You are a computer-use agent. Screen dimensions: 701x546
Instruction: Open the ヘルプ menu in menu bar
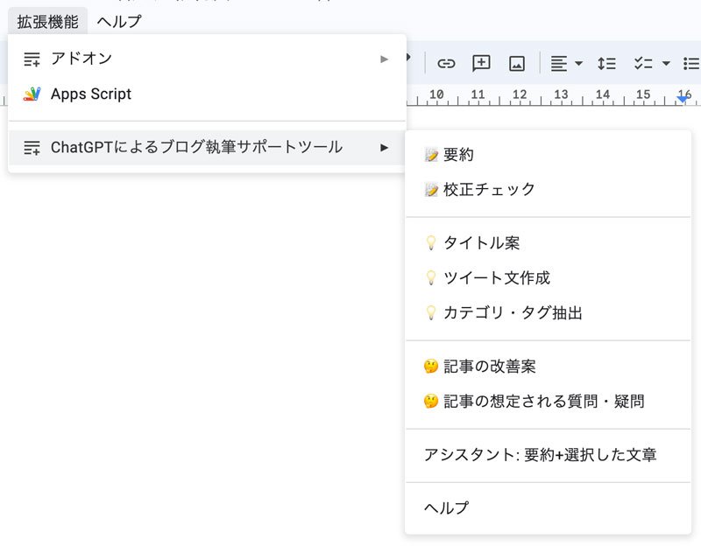119,21
